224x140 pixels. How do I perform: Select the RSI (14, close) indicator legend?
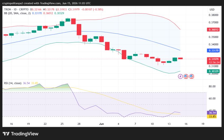(13, 83)
